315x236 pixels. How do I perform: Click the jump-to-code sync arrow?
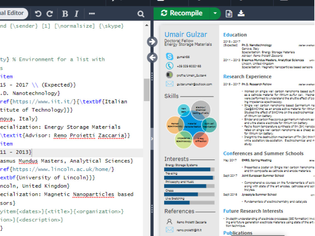pyautogui.click(x=152, y=57)
